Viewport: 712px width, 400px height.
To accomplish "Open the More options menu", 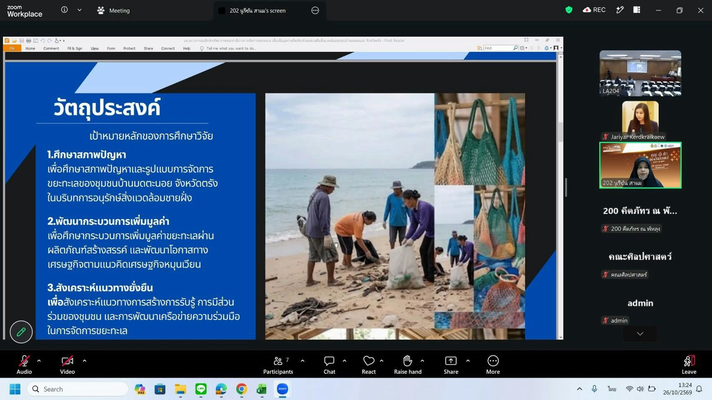I will click(x=493, y=365).
